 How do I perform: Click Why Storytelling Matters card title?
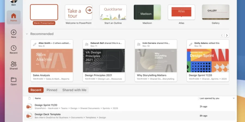[152, 75]
